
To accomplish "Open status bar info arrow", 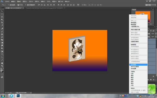I will pos(31,93).
